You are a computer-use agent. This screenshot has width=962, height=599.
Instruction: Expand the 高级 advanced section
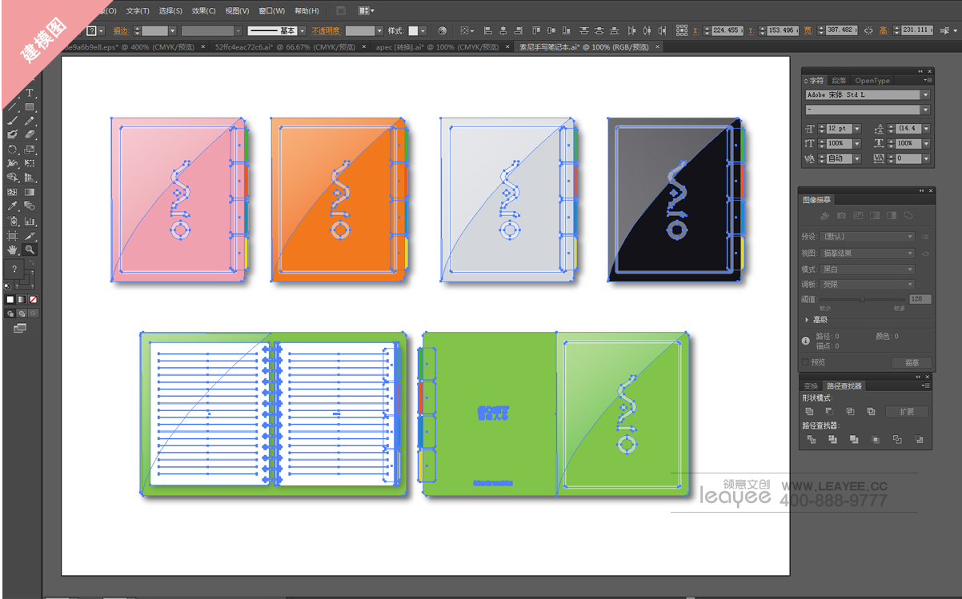pyautogui.click(x=807, y=319)
